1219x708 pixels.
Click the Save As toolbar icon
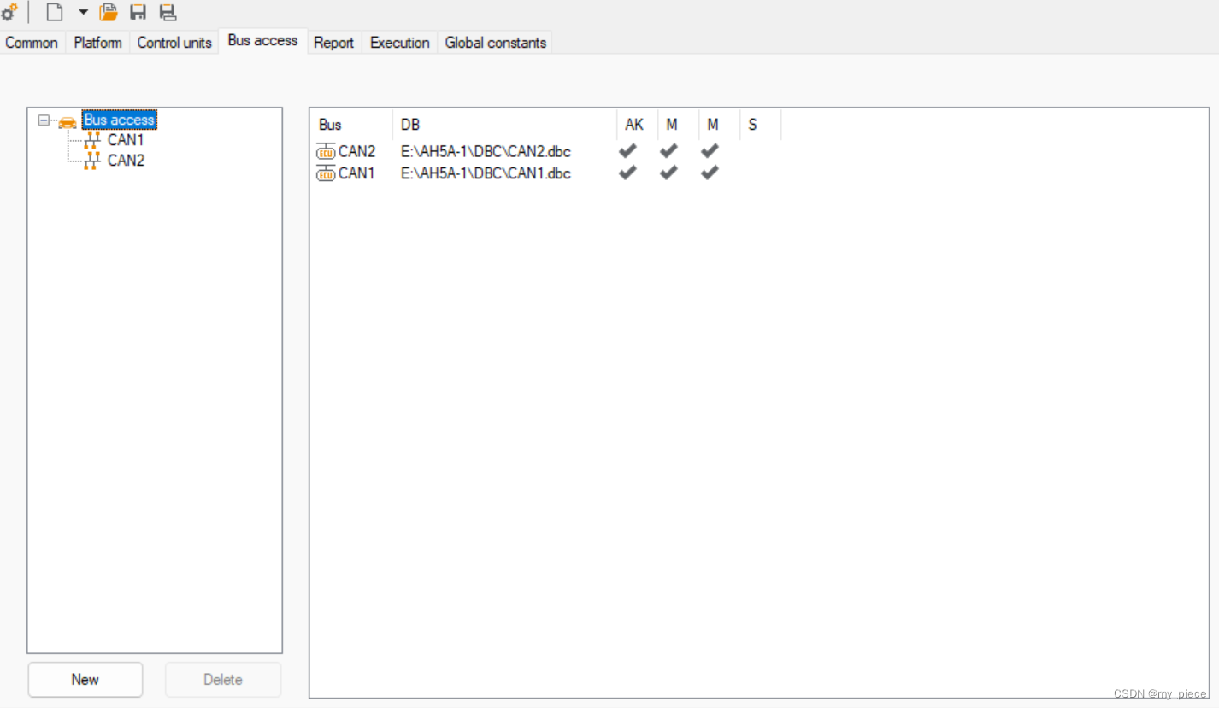168,12
